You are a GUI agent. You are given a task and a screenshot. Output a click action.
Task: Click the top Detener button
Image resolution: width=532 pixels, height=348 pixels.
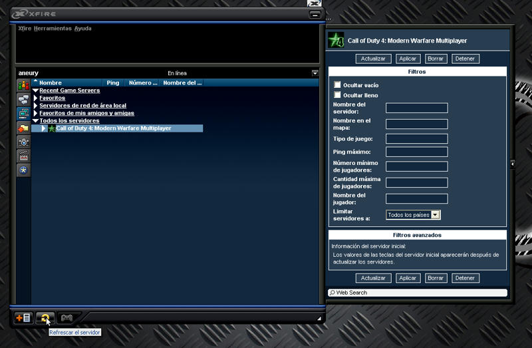tap(465, 59)
